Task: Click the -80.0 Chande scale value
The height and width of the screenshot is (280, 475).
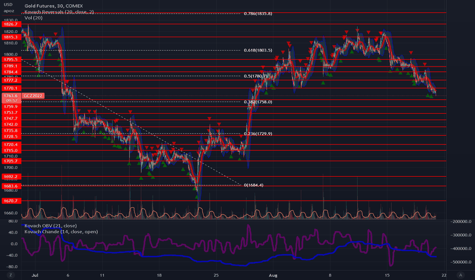Action: [x=12, y=267]
